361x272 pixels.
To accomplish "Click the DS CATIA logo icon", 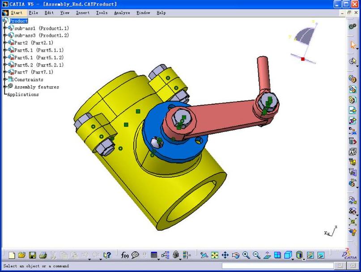I will point(349,254).
